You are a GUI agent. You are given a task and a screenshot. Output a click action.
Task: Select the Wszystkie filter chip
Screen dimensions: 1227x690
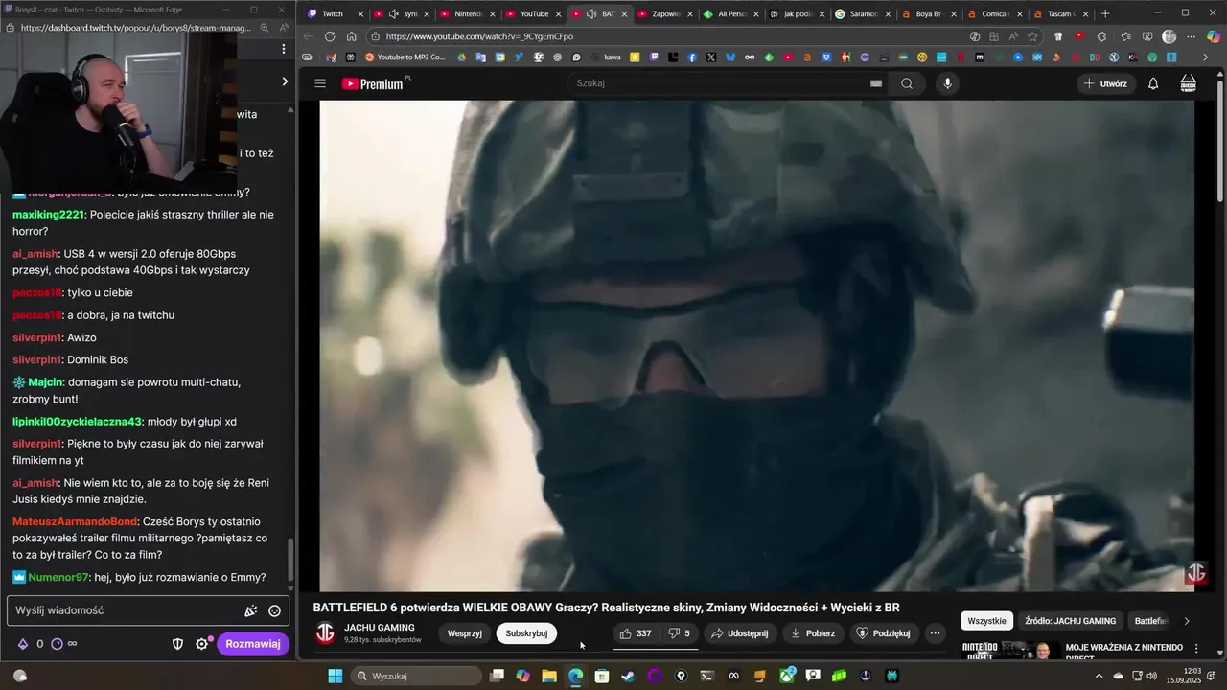(x=986, y=621)
